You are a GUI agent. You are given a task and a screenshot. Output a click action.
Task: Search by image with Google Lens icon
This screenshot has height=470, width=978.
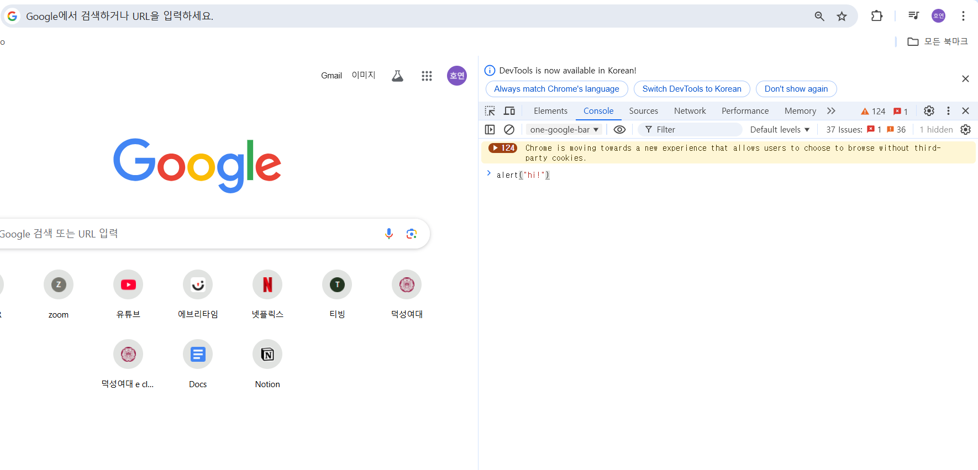pyautogui.click(x=412, y=234)
